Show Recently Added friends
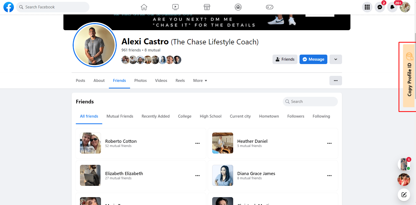The width and height of the screenshot is (416, 205). (x=156, y=116)
